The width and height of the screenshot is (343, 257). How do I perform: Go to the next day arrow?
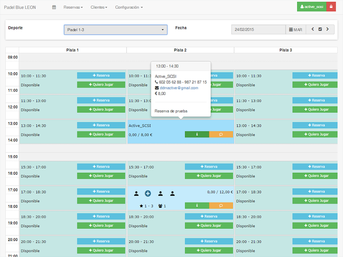click(x=328, y=29)
